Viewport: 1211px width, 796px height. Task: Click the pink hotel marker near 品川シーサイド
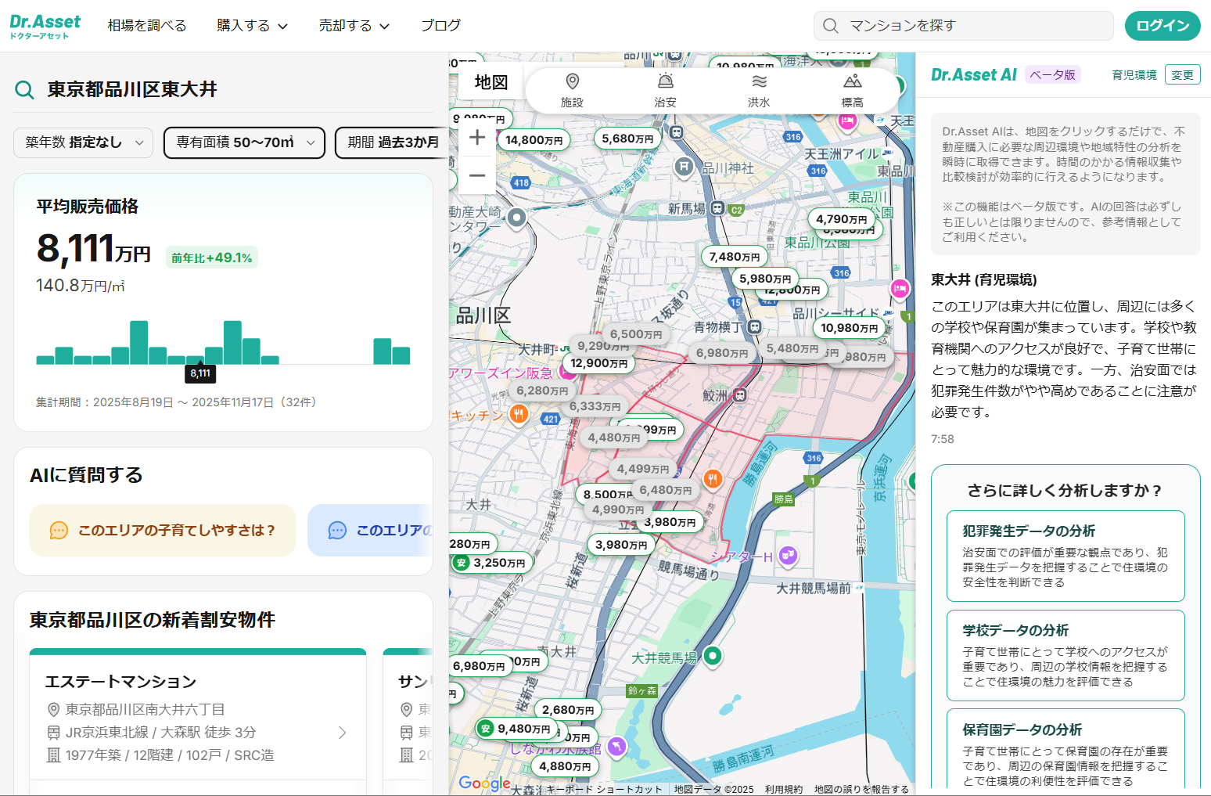[x=900, y=289]
